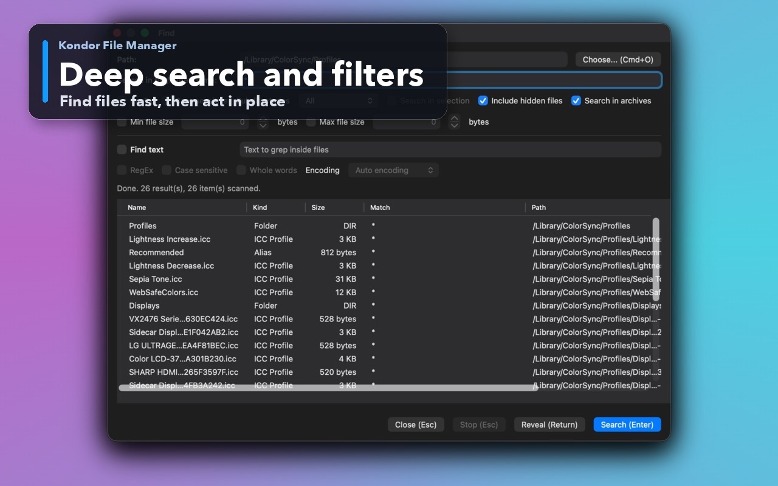Toggle the RegEx checkbox
The height and width of the screenshot is (486, 778).
[x=122, y=170]
